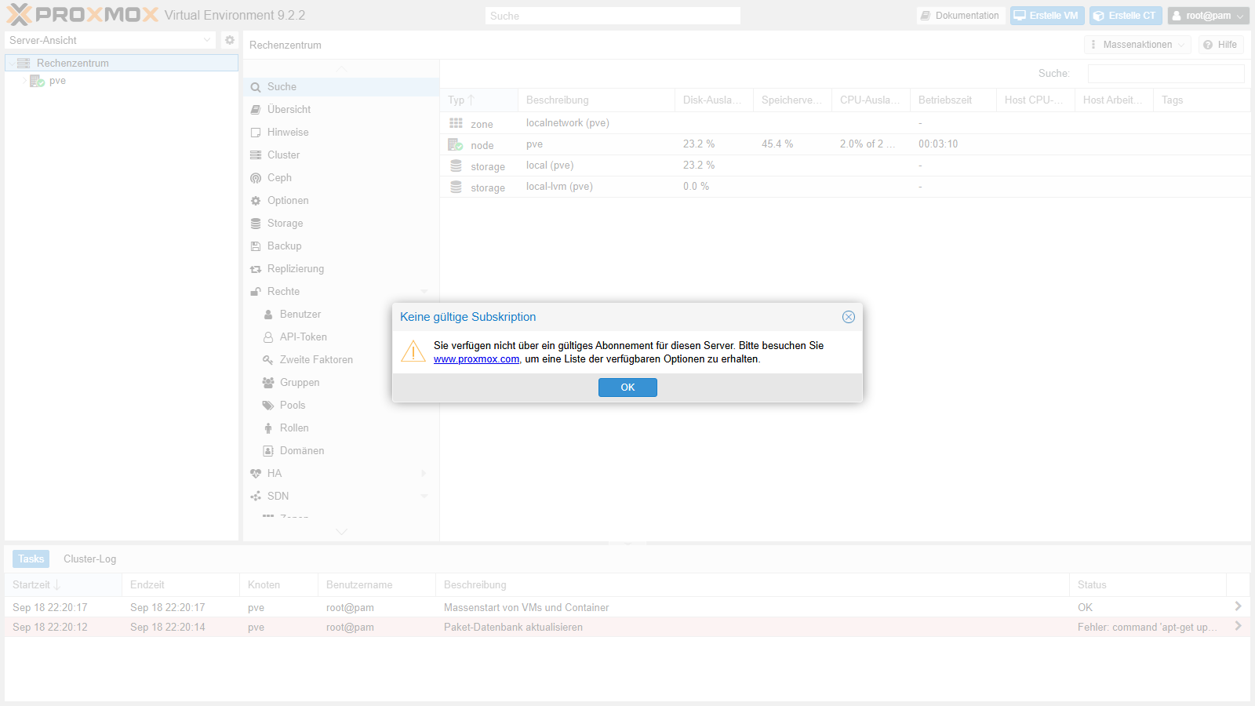This screenshot has height=706, width=1255.
Task: Collapse the SDN submenu arrow
Action: point(424,497)
